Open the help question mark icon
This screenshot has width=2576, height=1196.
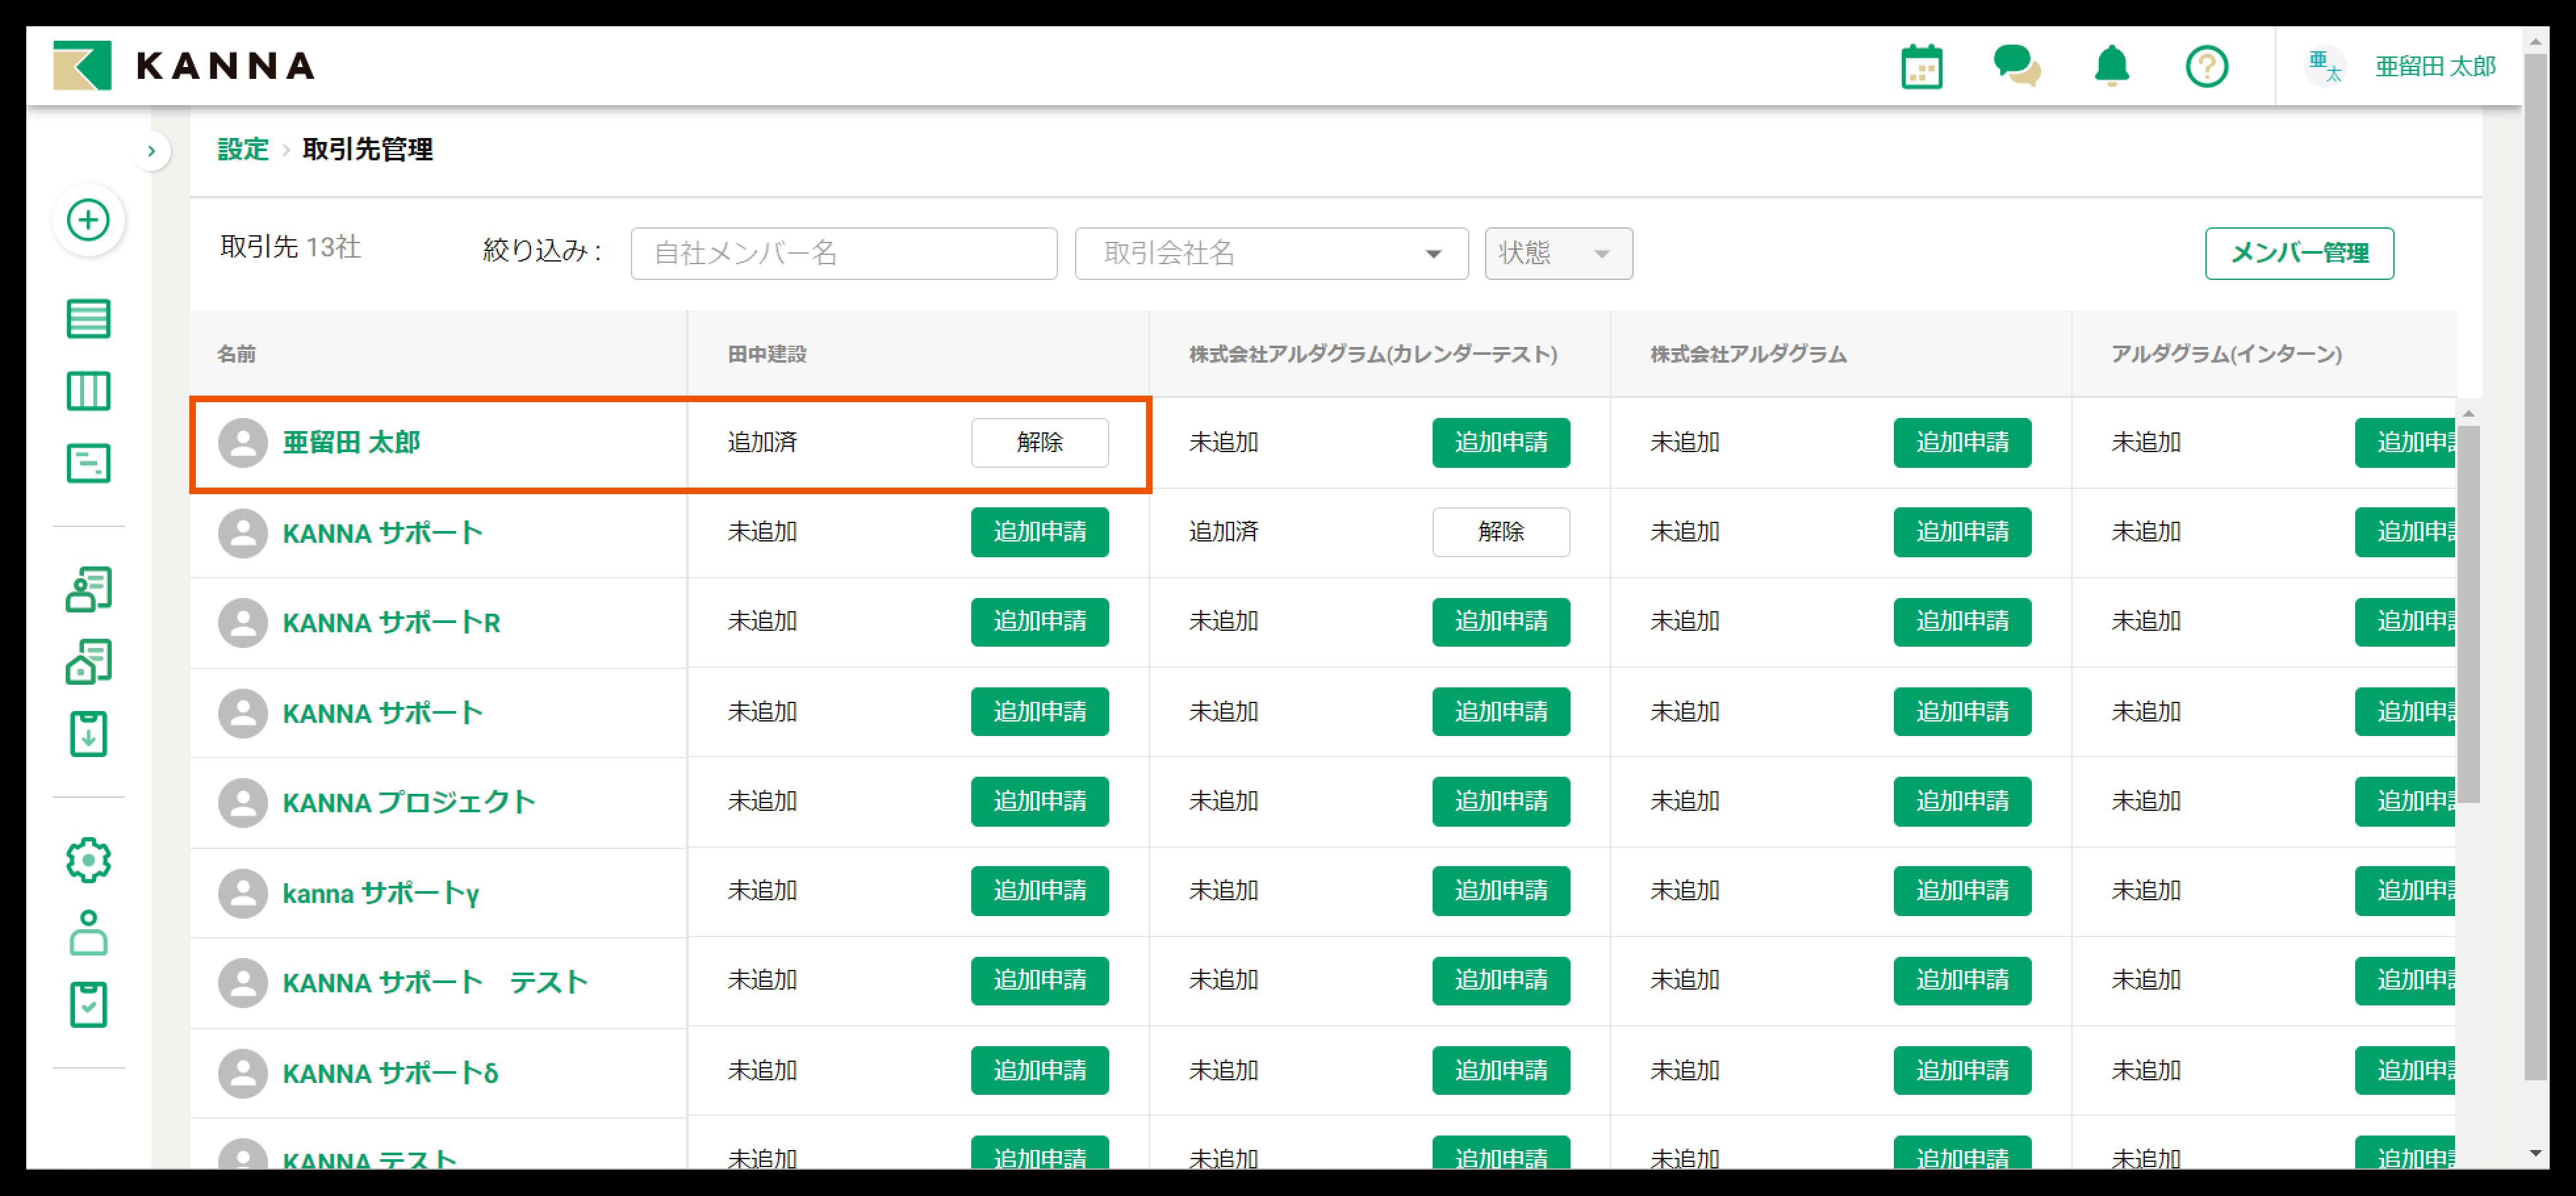[x=2206, y=67]
